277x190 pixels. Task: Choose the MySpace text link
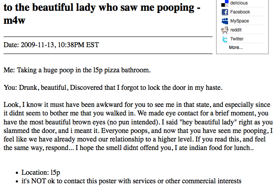(240, 21)
